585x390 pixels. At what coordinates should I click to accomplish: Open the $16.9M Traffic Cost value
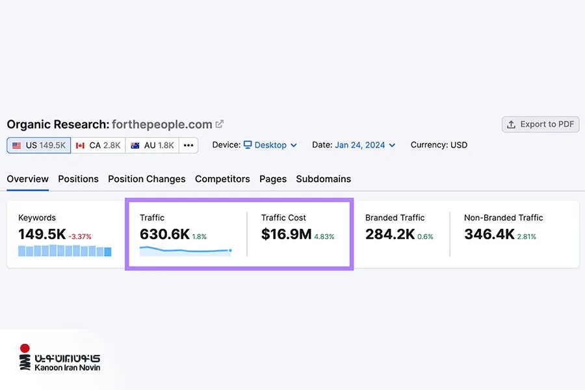286,235
